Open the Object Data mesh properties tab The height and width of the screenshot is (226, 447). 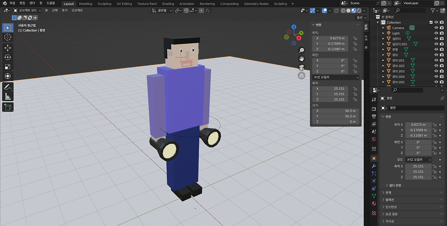click(x=374, y=196)
